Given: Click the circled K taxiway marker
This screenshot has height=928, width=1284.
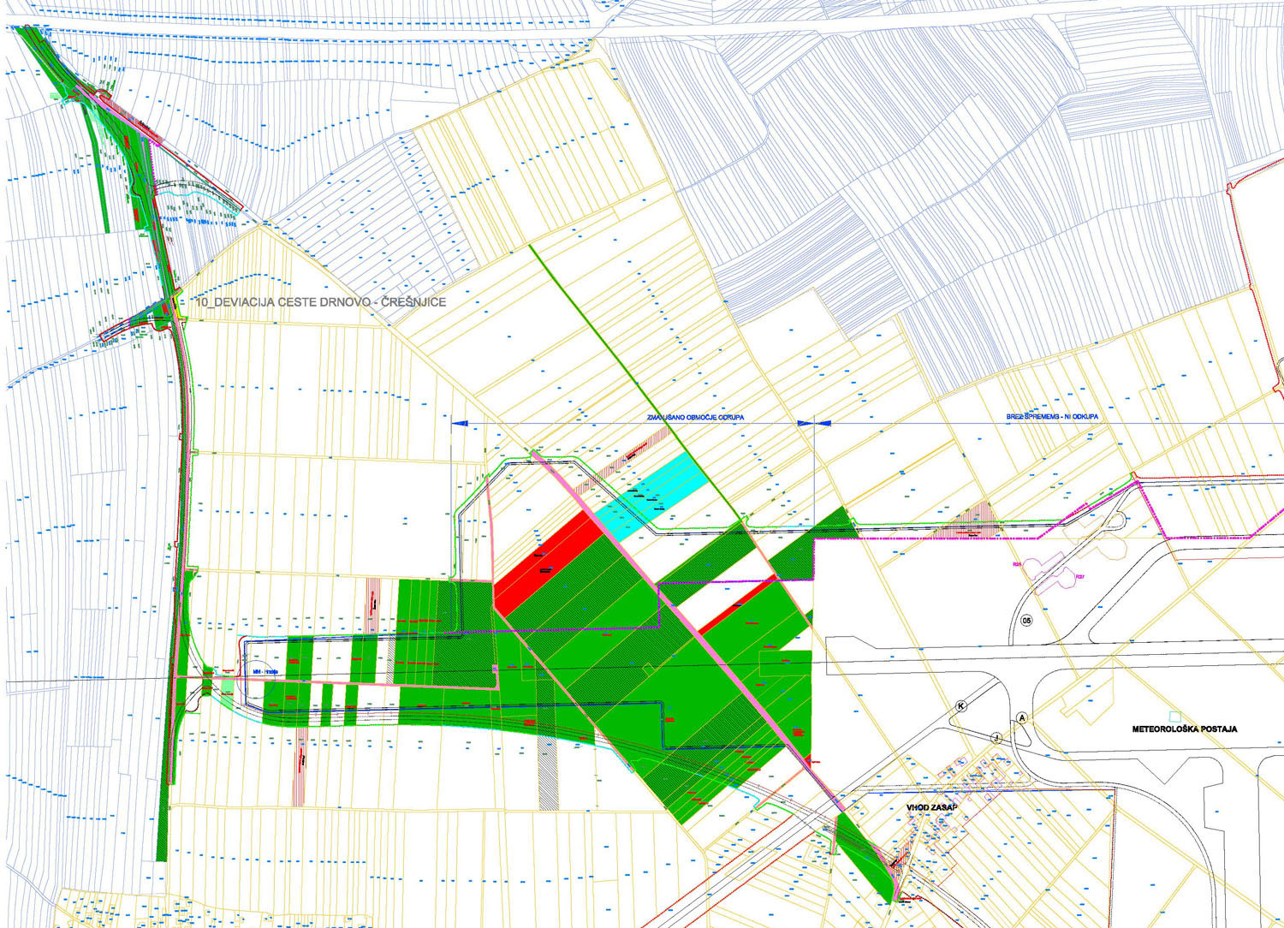Looking at the screenshot, I should click(962, 705).
